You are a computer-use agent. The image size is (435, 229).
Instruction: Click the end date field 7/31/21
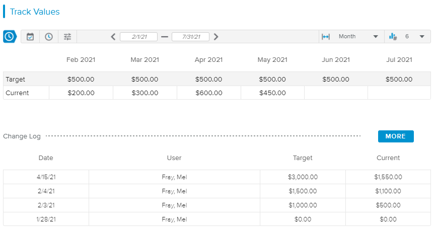click(x=190, y=37)
